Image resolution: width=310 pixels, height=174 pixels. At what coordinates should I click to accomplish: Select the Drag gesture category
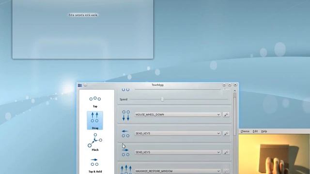pos(95,120)
